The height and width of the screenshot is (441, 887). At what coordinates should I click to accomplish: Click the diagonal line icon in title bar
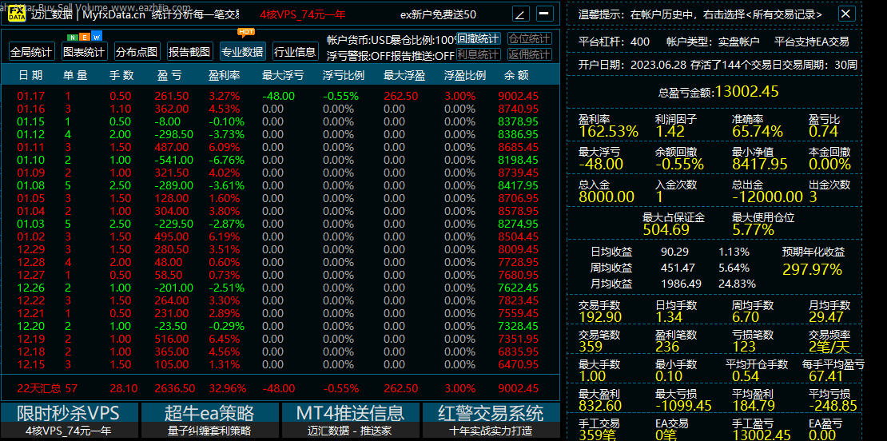pyautogui.click(x=521, y=14)
